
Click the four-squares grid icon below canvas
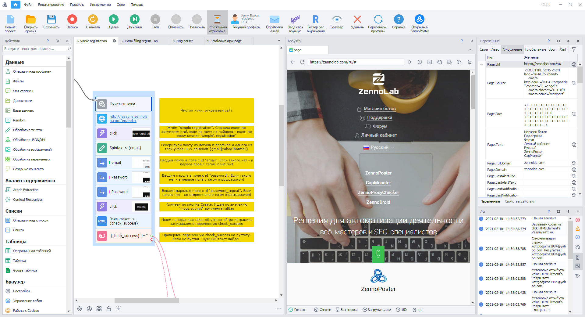point(99,309)
